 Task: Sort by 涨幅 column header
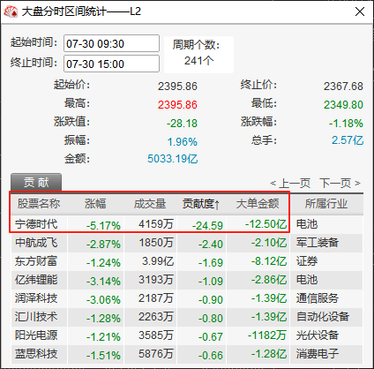point(95,204)
